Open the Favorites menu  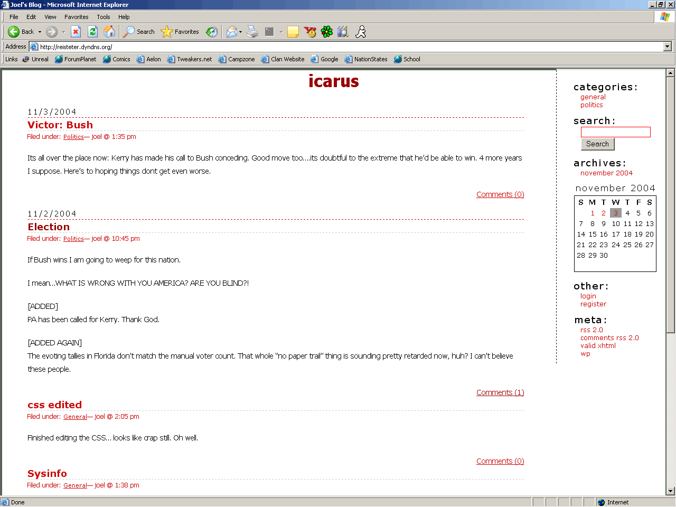click(77, 17)
